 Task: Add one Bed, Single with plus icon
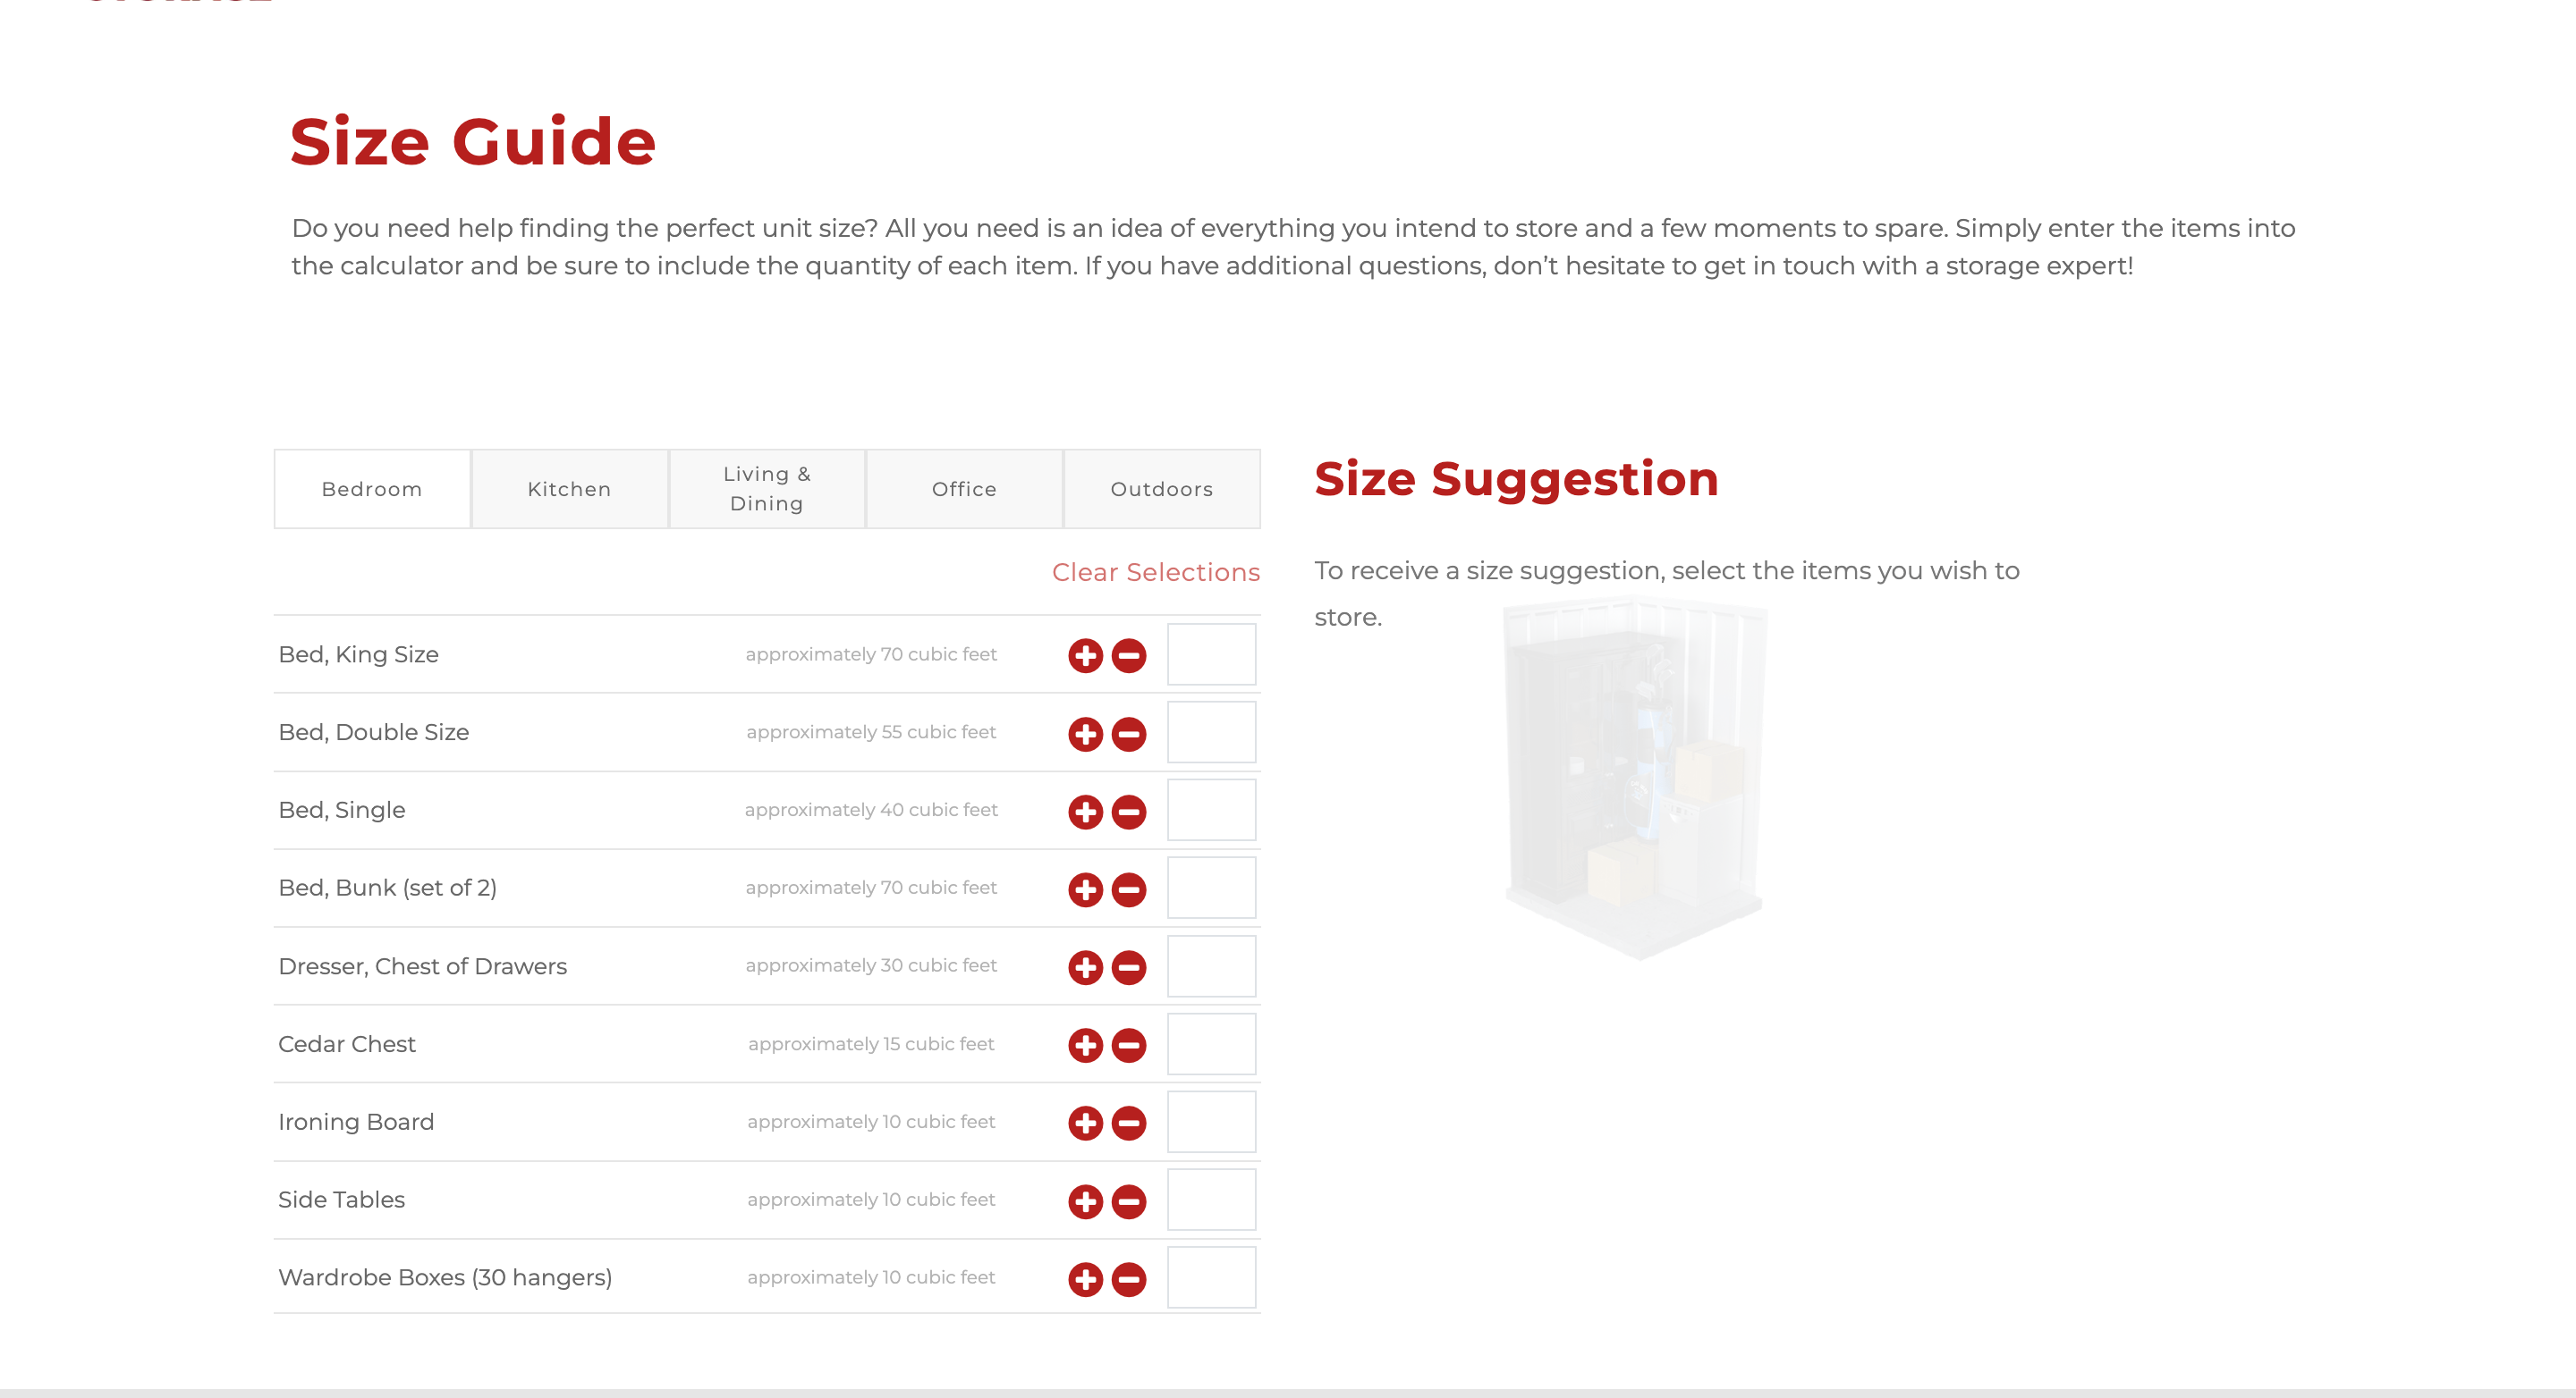pyautogui.click(x=1085, y=812)
